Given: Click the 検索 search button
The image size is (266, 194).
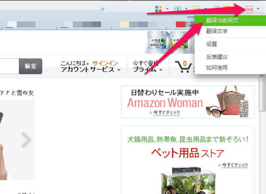Looking at the screenshot, I should [30, 66].
